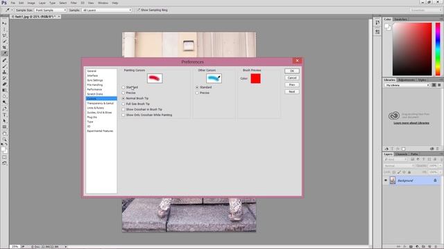Select the Eraser tool

point(4,84)
